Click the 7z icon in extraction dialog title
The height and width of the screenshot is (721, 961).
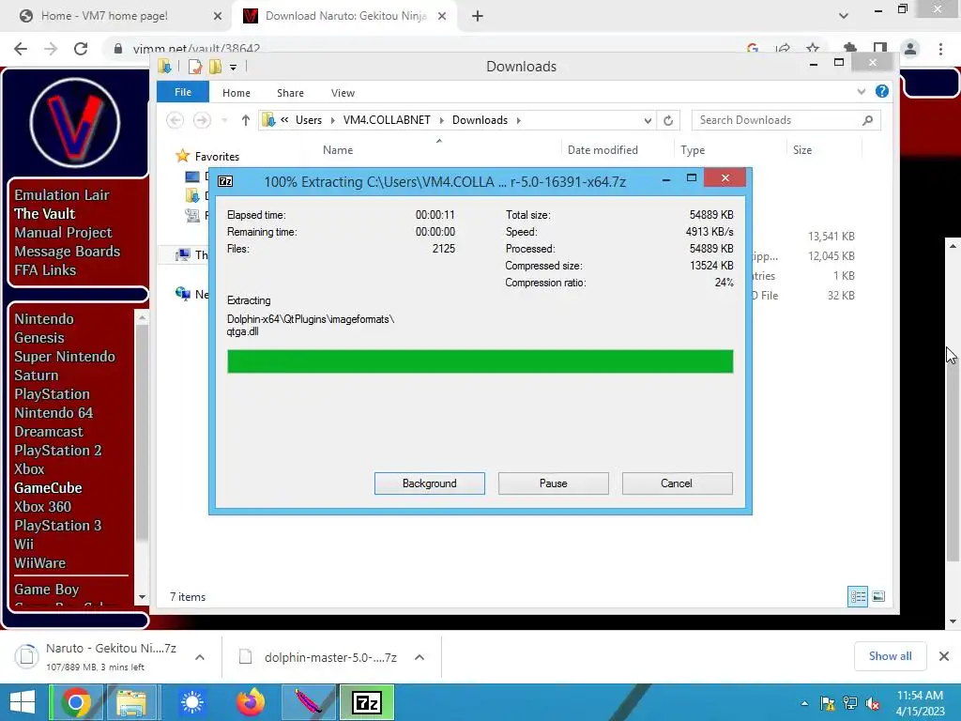tap(225, 181)
